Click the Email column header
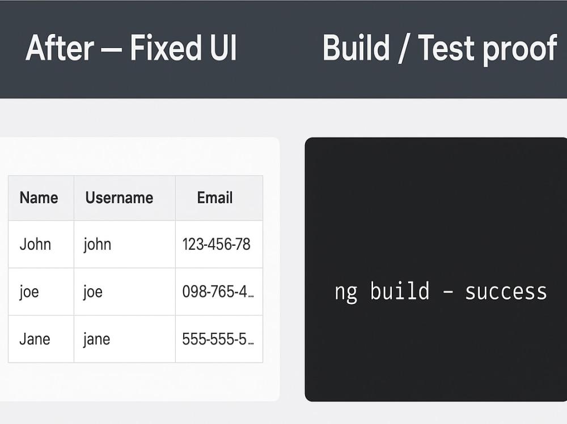This screenshot has height=424, width=567. tap(219, 198)
